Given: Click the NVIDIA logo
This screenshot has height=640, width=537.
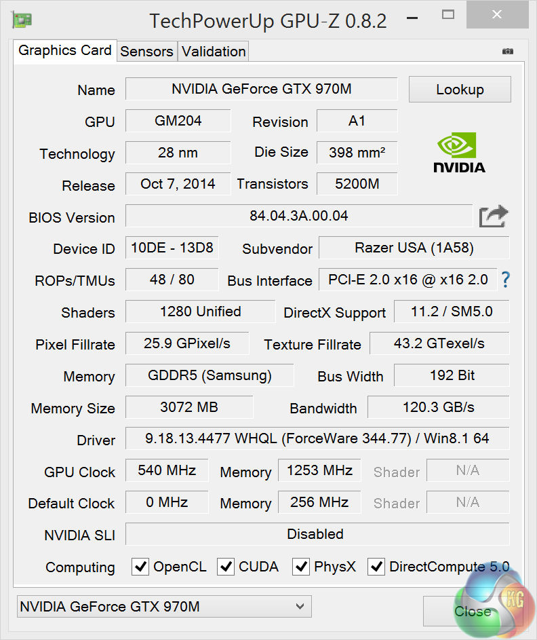Looking at the screenshot, I should (459, 152).
